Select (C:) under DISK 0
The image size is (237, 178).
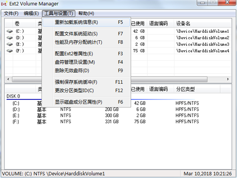pos(16,103)
